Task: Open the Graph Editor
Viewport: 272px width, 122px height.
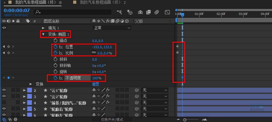Action: (167, 12)
